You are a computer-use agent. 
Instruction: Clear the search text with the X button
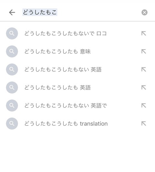click(x=144, y=12)
